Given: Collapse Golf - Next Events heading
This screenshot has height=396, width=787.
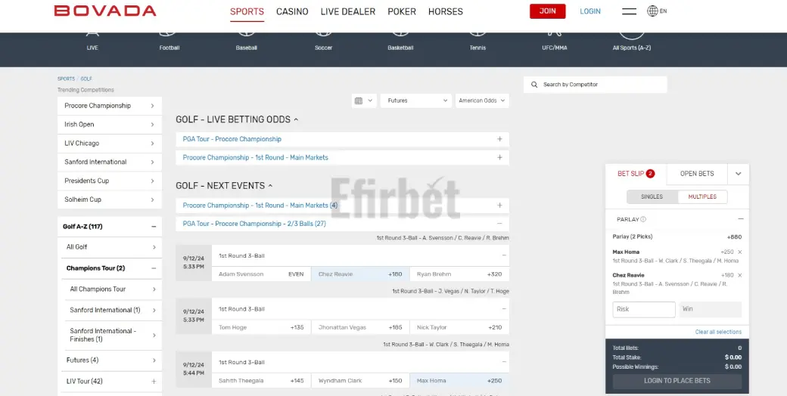Looking at the screenshot, I should pos(224,185).
